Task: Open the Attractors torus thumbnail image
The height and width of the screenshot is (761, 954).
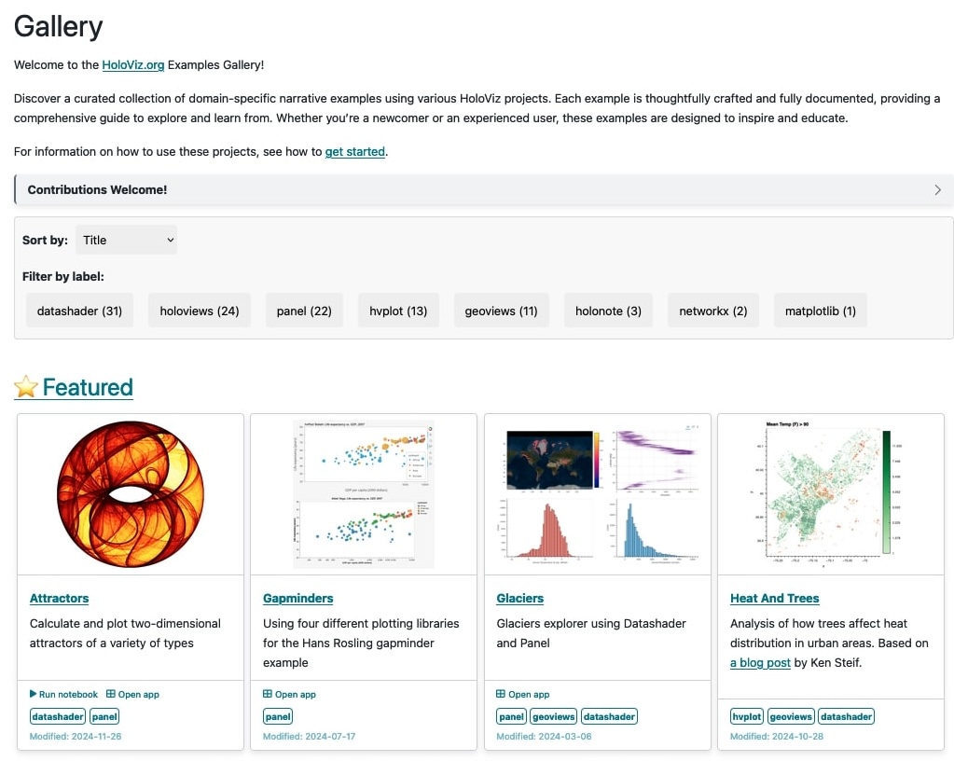Action: tap(131, 494)
